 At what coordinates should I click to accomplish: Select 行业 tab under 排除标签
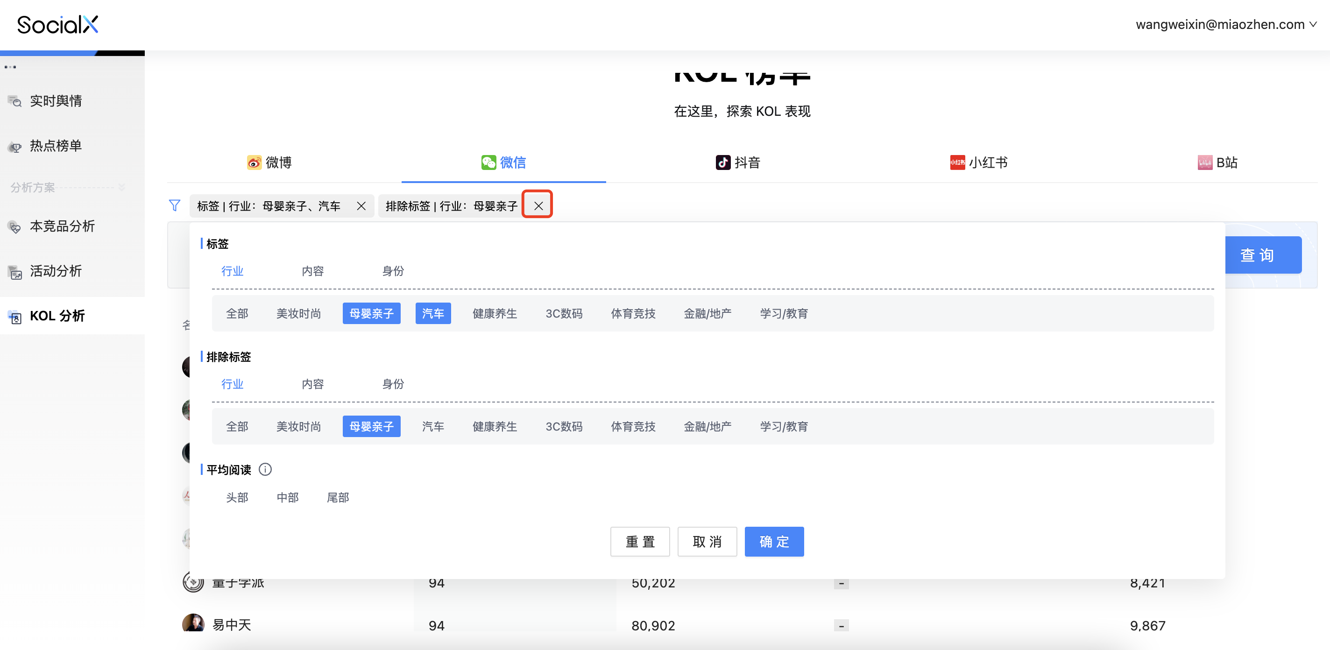point(233,383)
